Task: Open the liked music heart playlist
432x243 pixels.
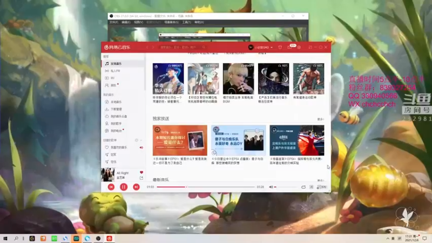Action: point(123,147)
